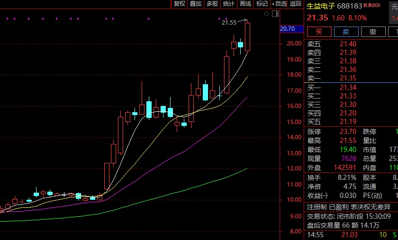Click the blue 卖 sell button
This screenshot has width=398, height=240.
(x=346, y=32)
